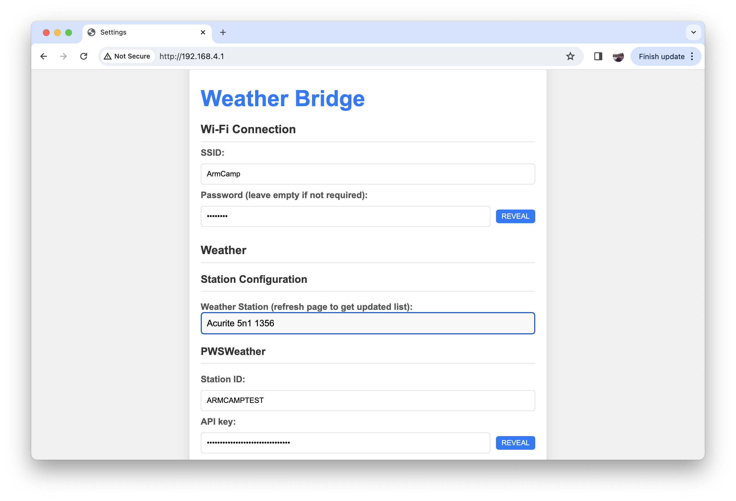Reveal the PWSWeather API key
The height and width of the screenshot is (501, 736).
(515, 442)
